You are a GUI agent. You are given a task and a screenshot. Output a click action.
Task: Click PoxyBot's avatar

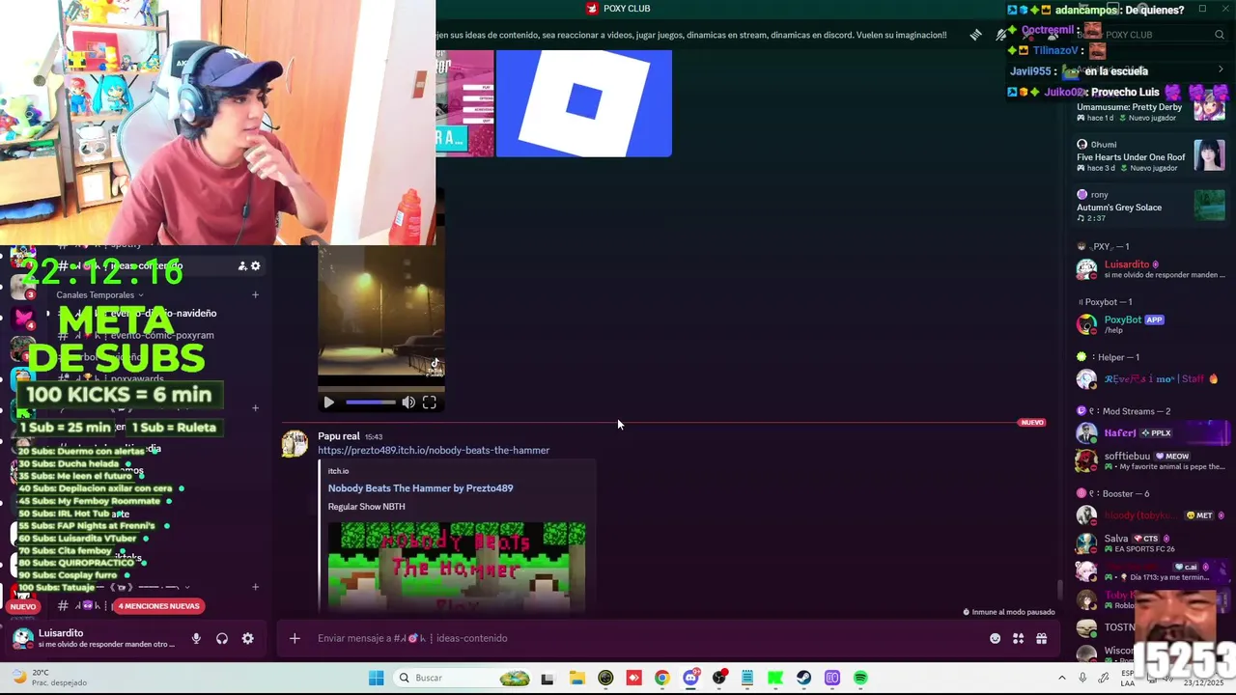(1087, 324)
